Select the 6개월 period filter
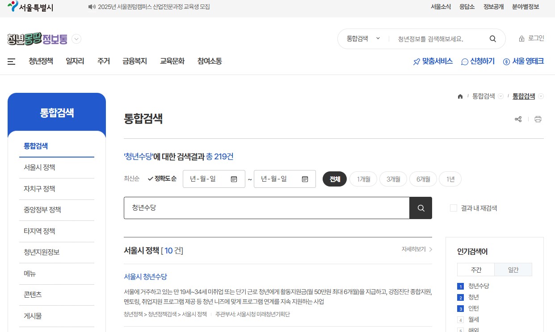This screenshot has height=332, width=555. click(423, 179)
